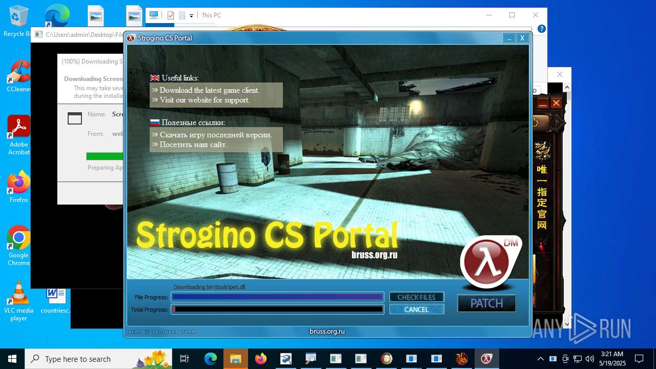Open 'Visit our website for support' link
Screen dimensions: 656x369
[204, 100]
